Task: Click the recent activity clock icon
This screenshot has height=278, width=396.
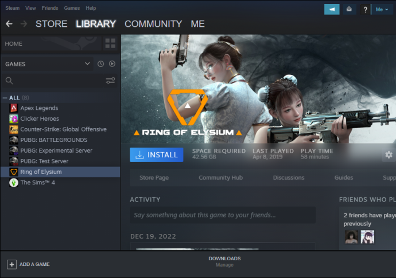Action: (x=101, y=64)
